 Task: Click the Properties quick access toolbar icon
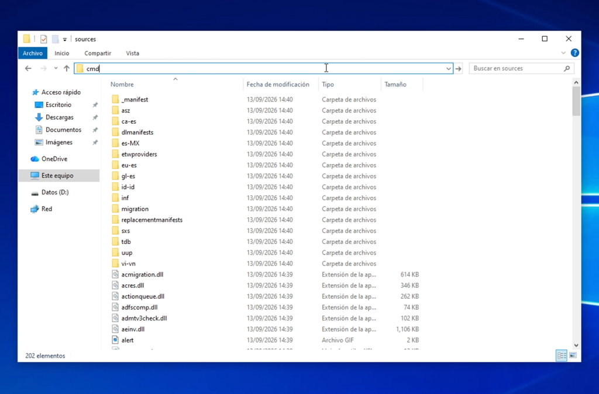coord(43,39)
